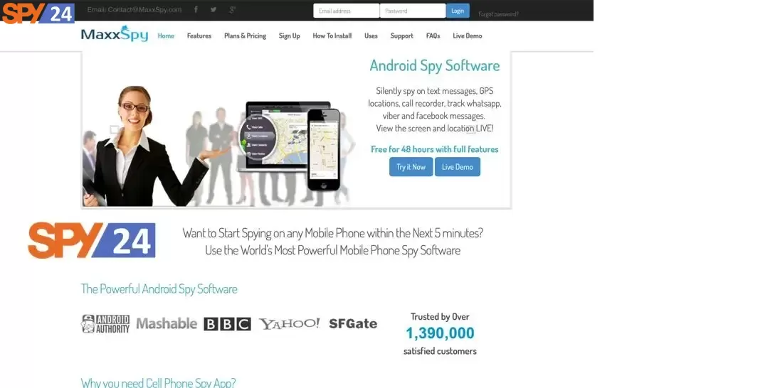The width and height of the screenshot is (775, 388).
Task: Click the blue Live Demo banner button
Action: (x=458, y=167)
